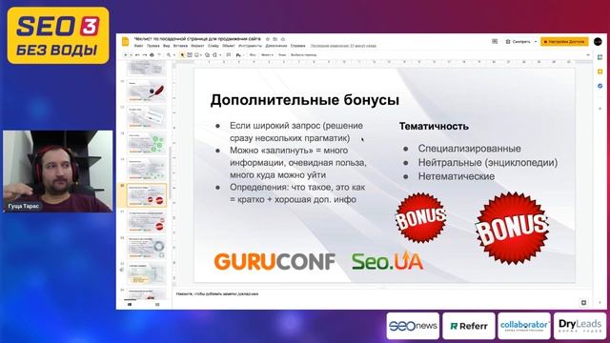Click Настройки Доступа share button
The width and height of the screenshot is (610, 343).
564,42
